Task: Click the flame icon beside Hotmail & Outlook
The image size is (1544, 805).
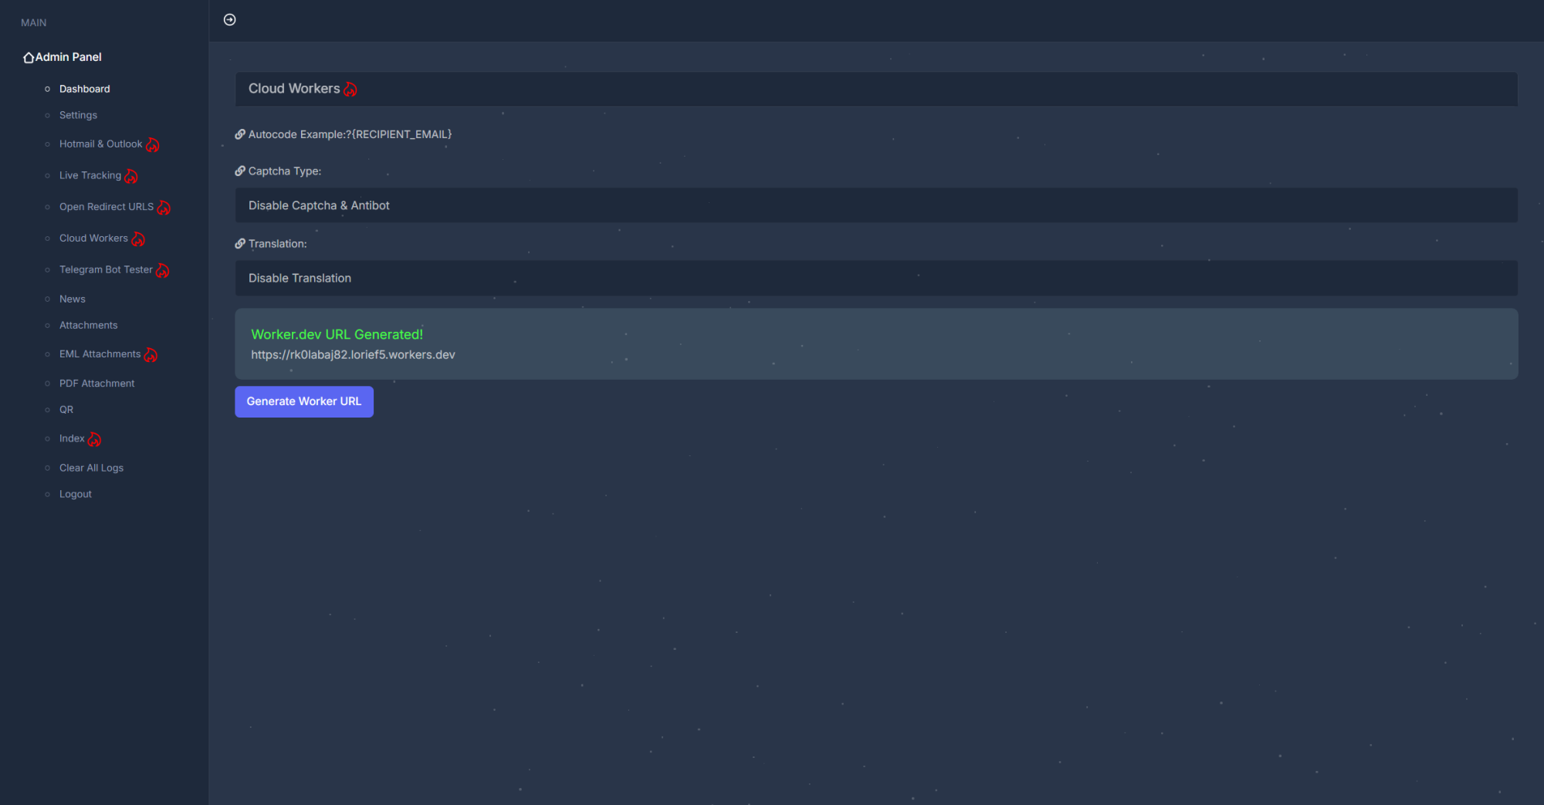Action: 153,145
